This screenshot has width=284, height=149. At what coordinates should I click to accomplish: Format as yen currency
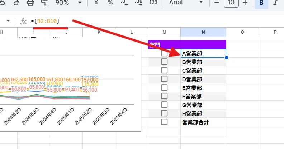point(96,3)
